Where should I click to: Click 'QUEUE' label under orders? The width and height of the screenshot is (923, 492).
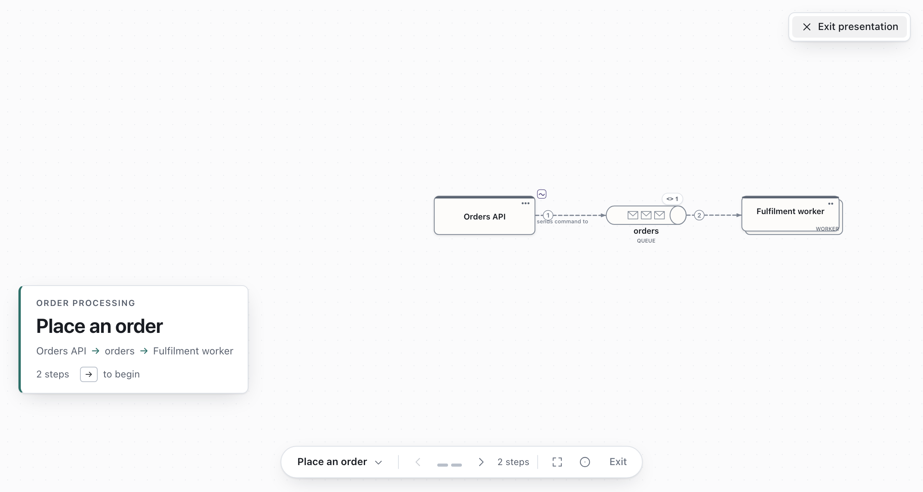click(x=646, y=241)
